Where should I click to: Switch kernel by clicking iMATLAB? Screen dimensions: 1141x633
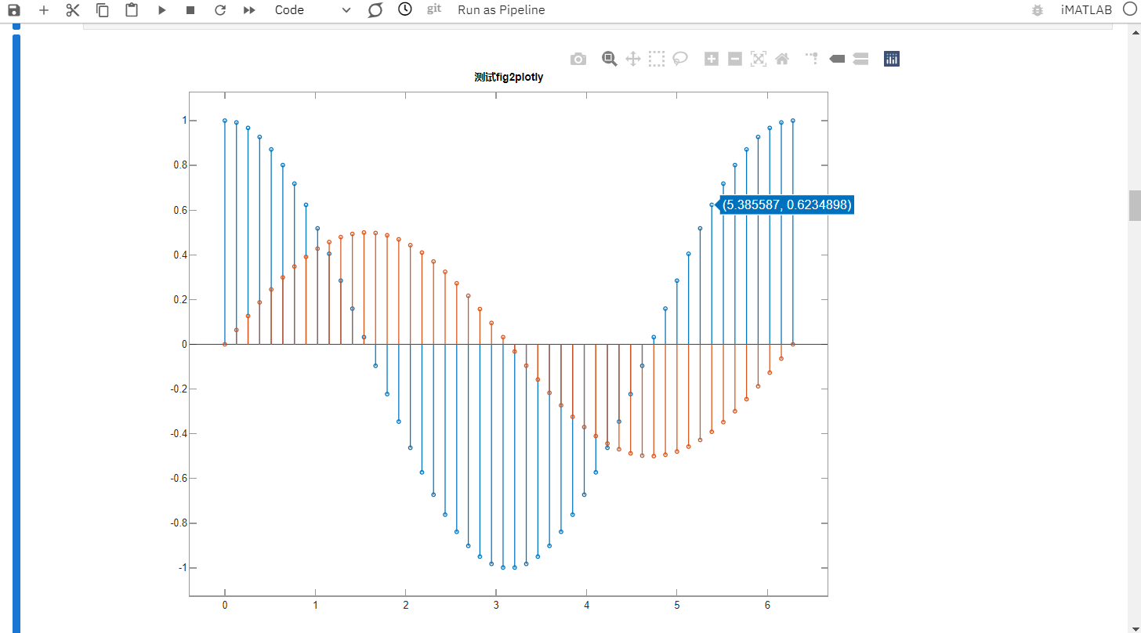click(1086, 10)
